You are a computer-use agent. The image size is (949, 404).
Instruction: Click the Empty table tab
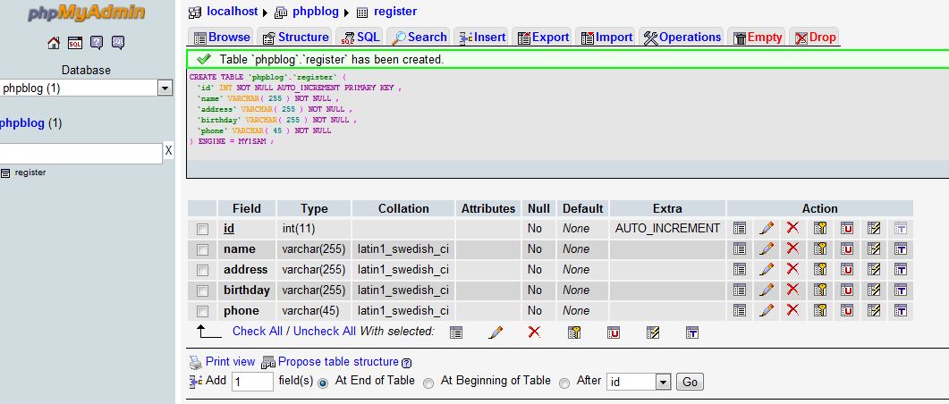758,38
